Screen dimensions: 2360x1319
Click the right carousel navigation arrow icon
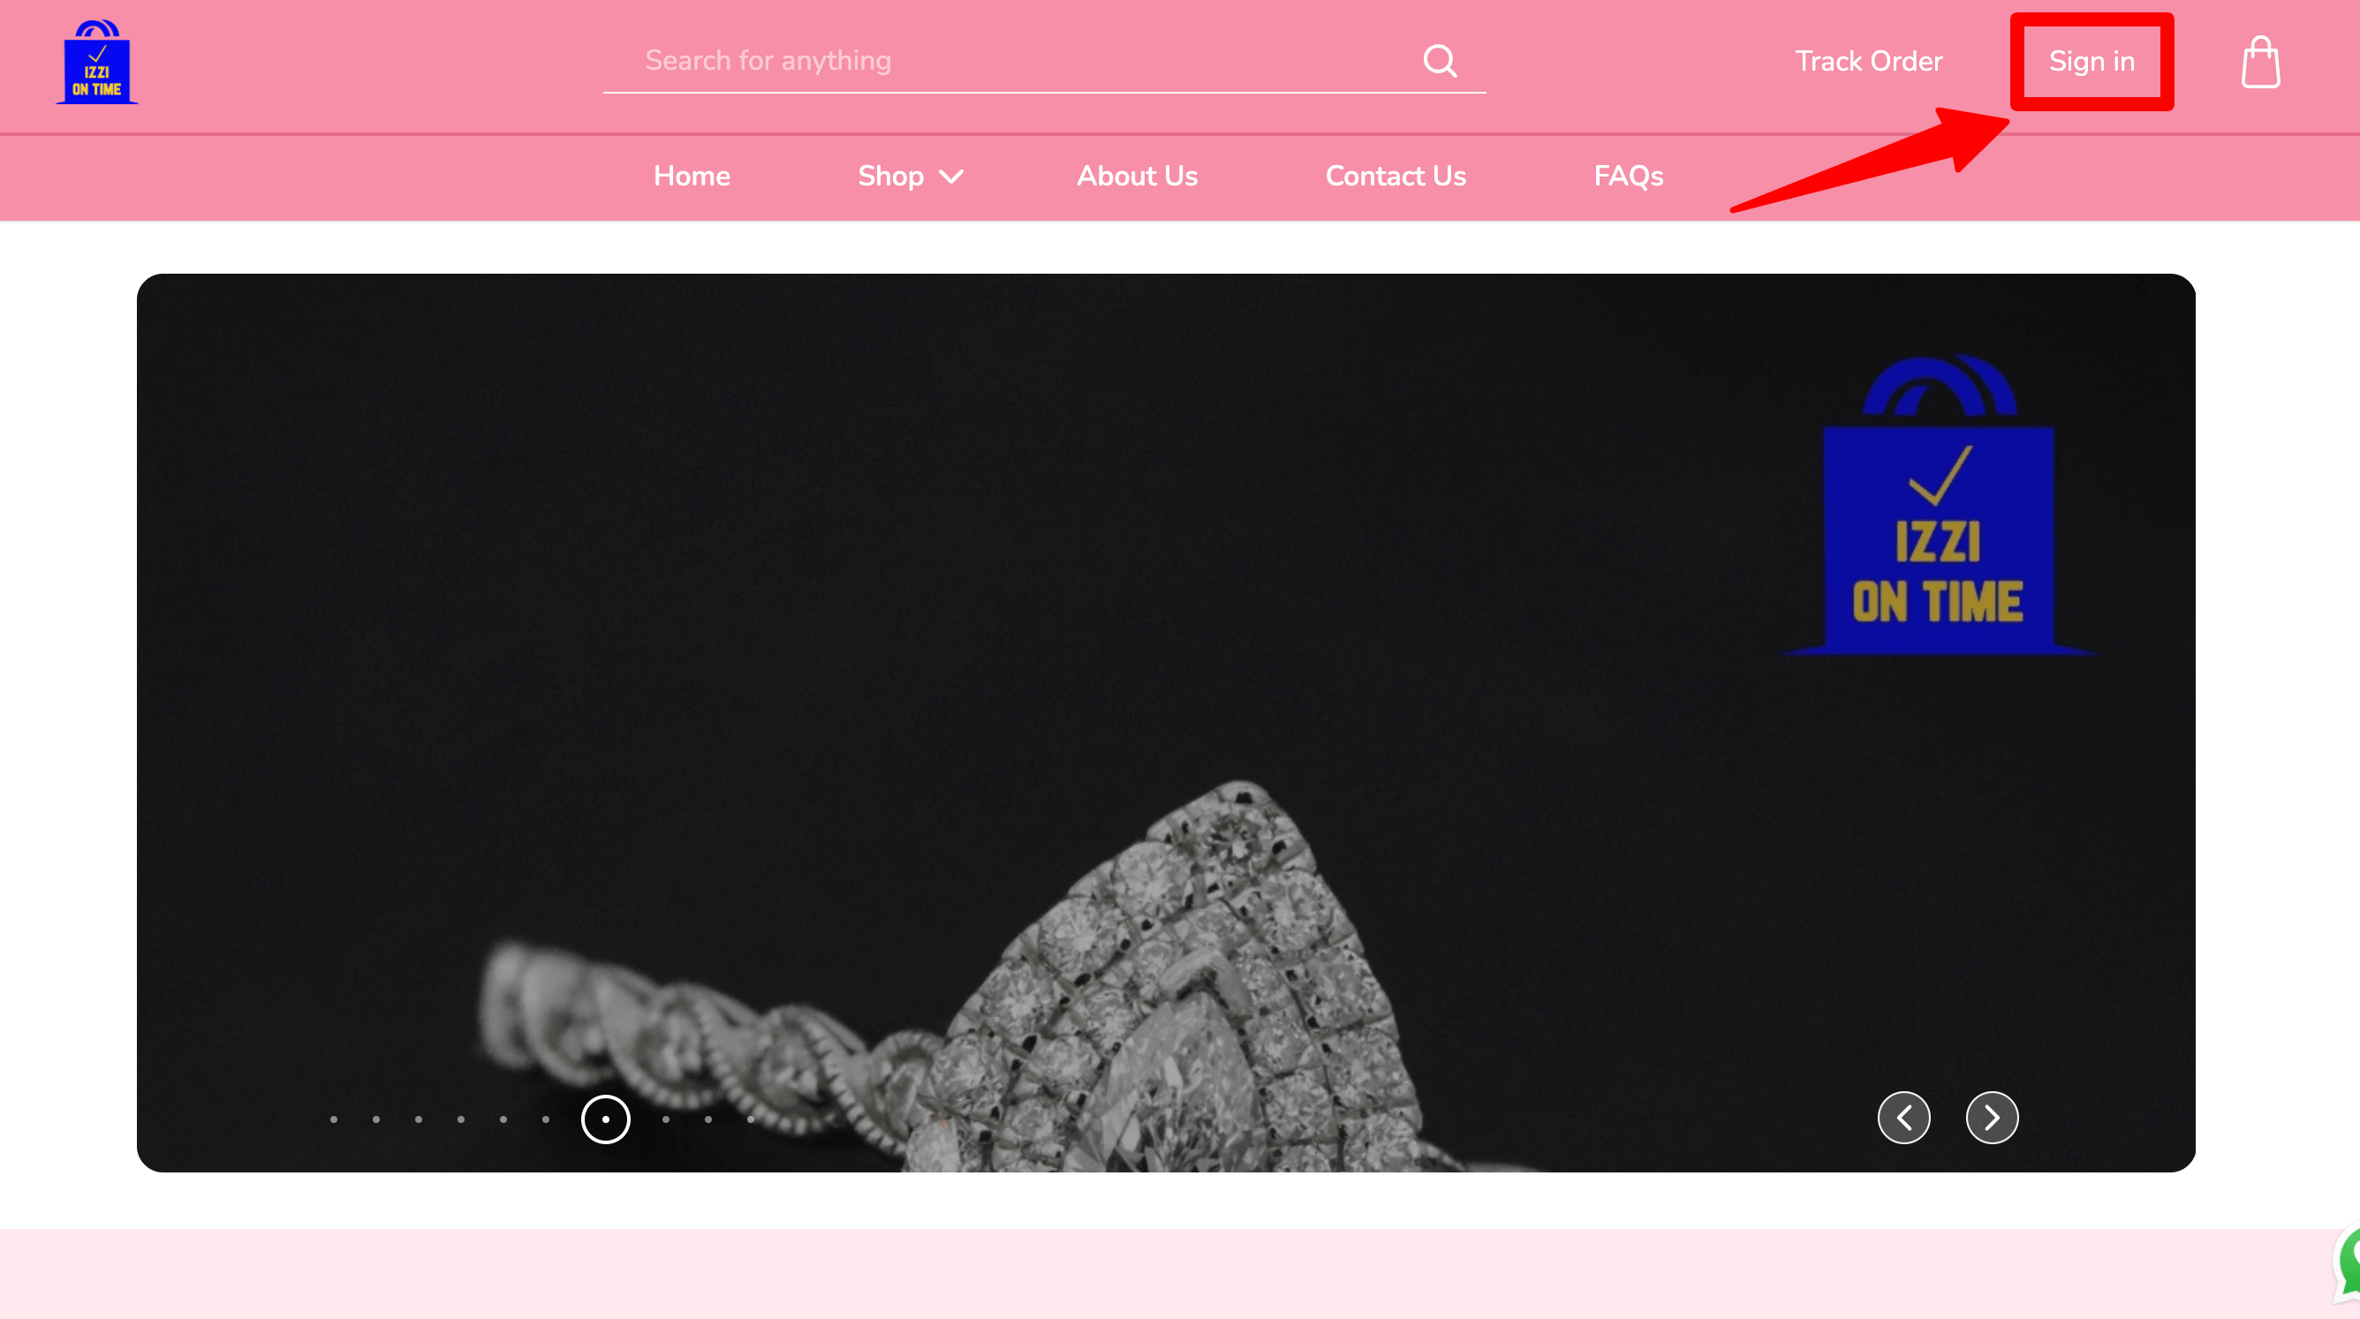(x=1989, y=1117)
